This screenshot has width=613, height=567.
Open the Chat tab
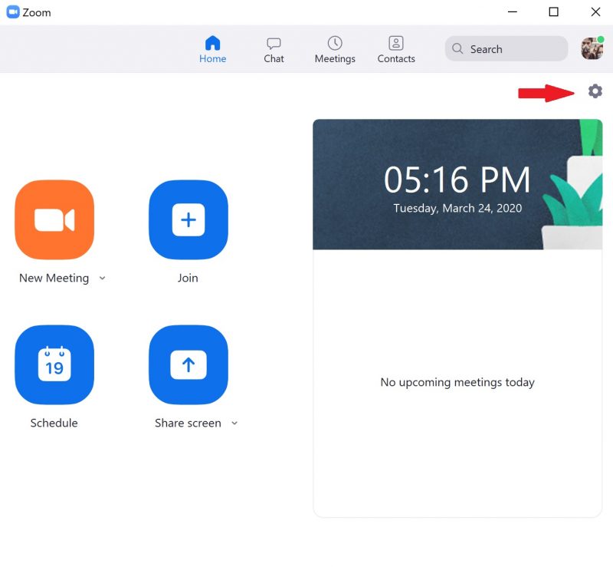pyautogui.click(x=274, y=49)
